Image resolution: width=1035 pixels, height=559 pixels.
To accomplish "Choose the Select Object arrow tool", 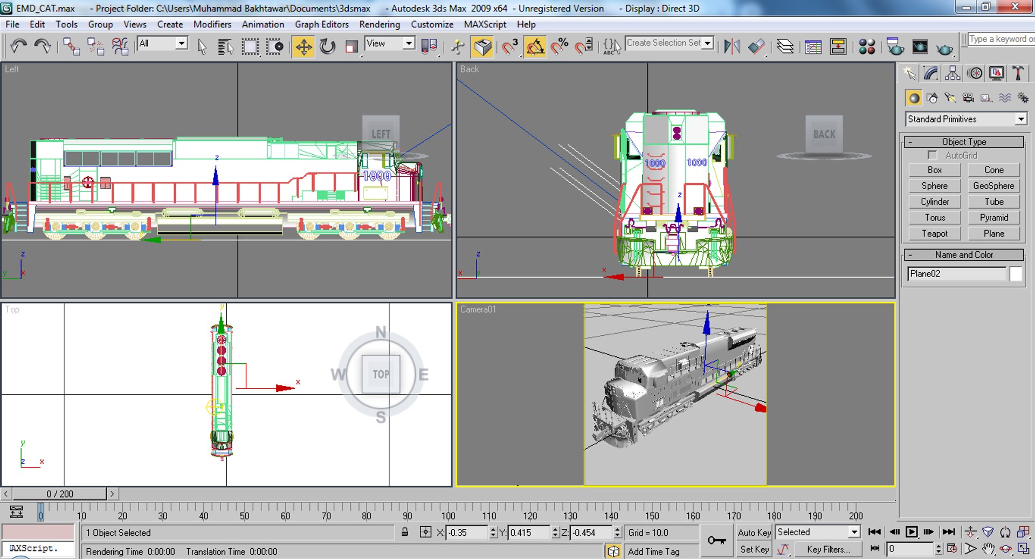I will [x=202, y=46].
